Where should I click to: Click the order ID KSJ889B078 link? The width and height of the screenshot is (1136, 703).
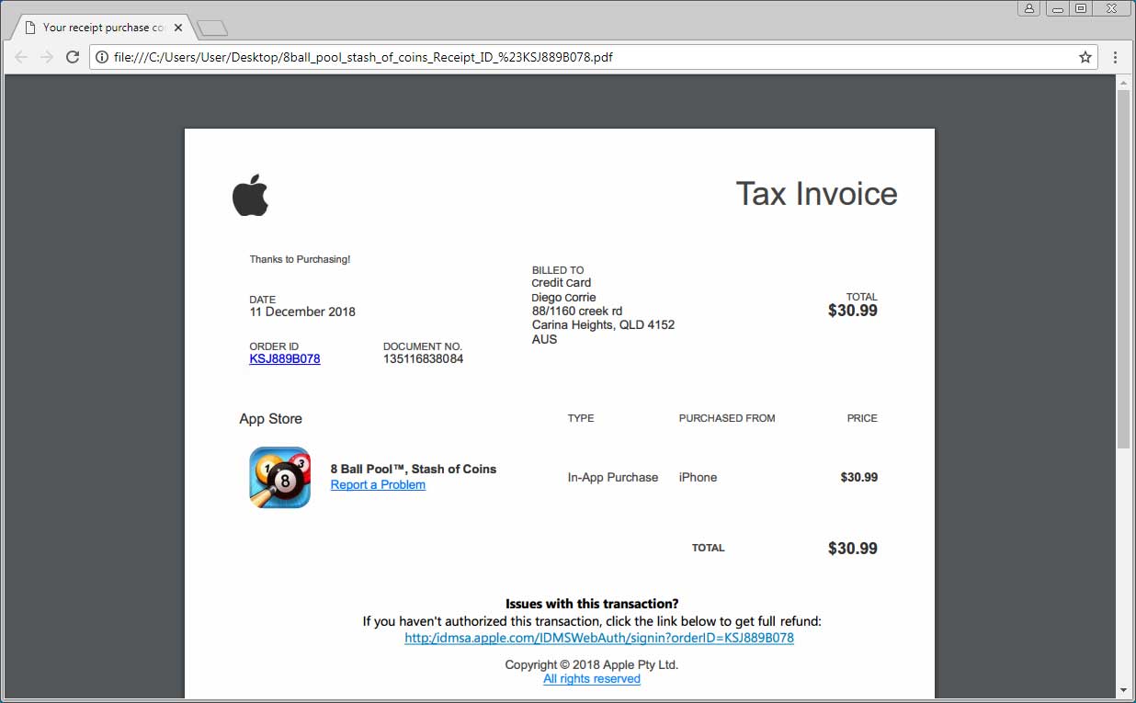pyautogui.click(x=285, y=359)
